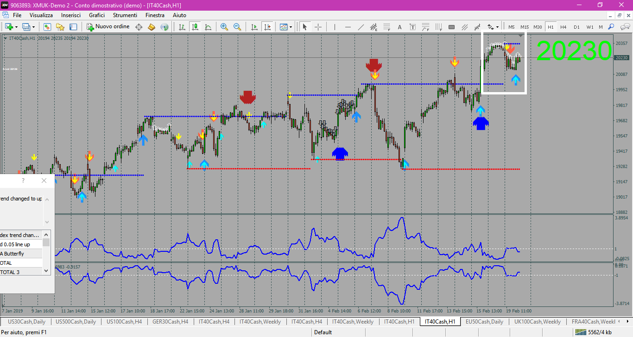Select the cursor pointer tool

[x=305, y=27]
